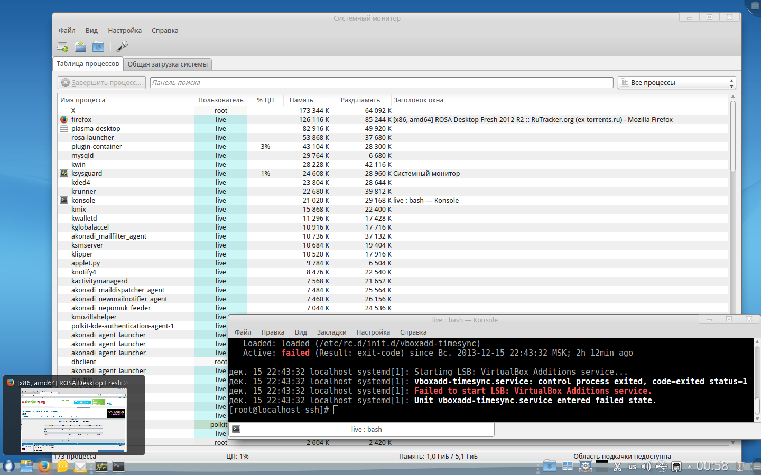Screen dimensions: 761x475
Task: Open the yellow chat bubble taskbar icon
Action: pos(62,467)
